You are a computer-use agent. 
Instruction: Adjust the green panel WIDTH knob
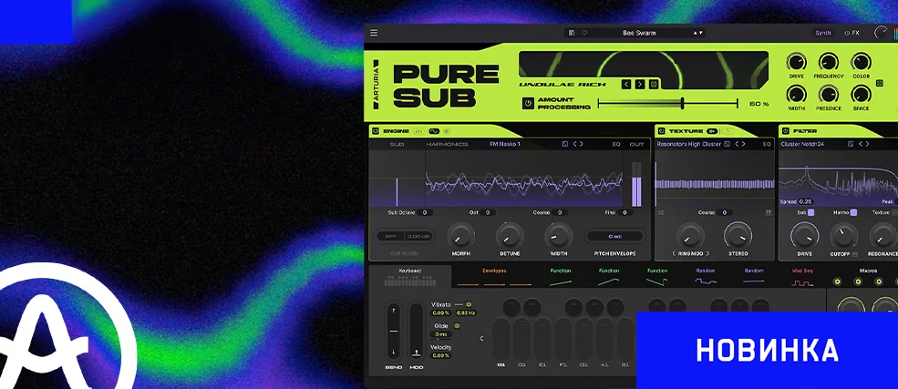(x=796, y=94)
